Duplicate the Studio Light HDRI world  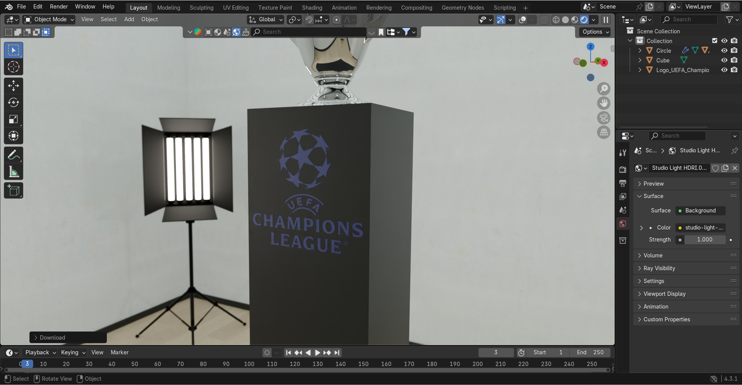(725, 168)
